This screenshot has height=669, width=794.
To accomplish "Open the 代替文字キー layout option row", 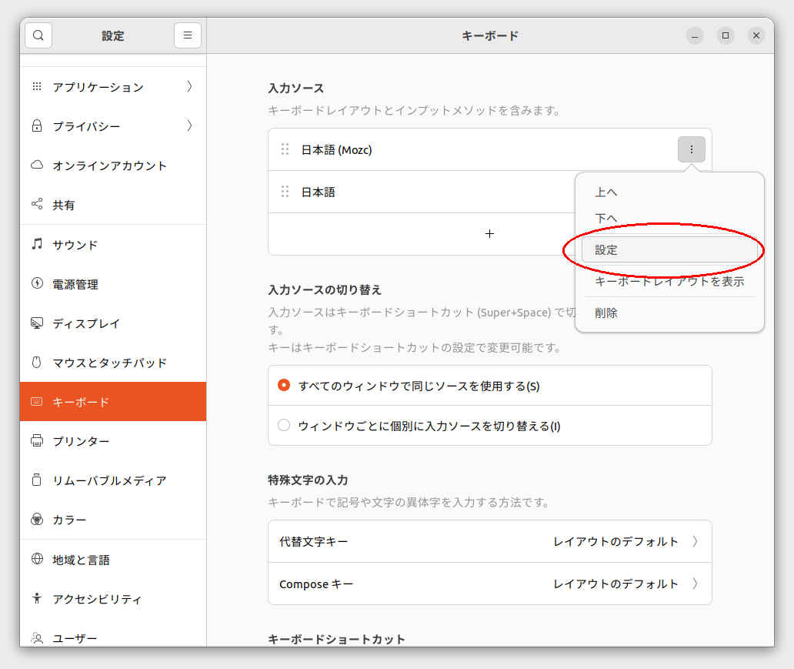I will coord(489,541).
